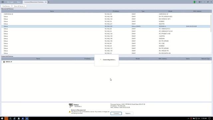This screenshot has width=213, height=120.
Task: Select the 50A30UNI model row
Action: coord(106,39)
